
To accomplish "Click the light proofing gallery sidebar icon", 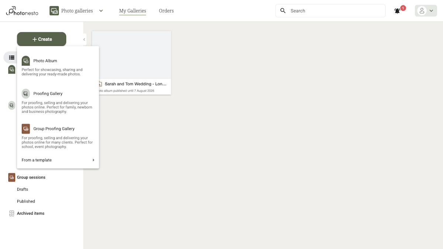I will [x=12, y=105].
